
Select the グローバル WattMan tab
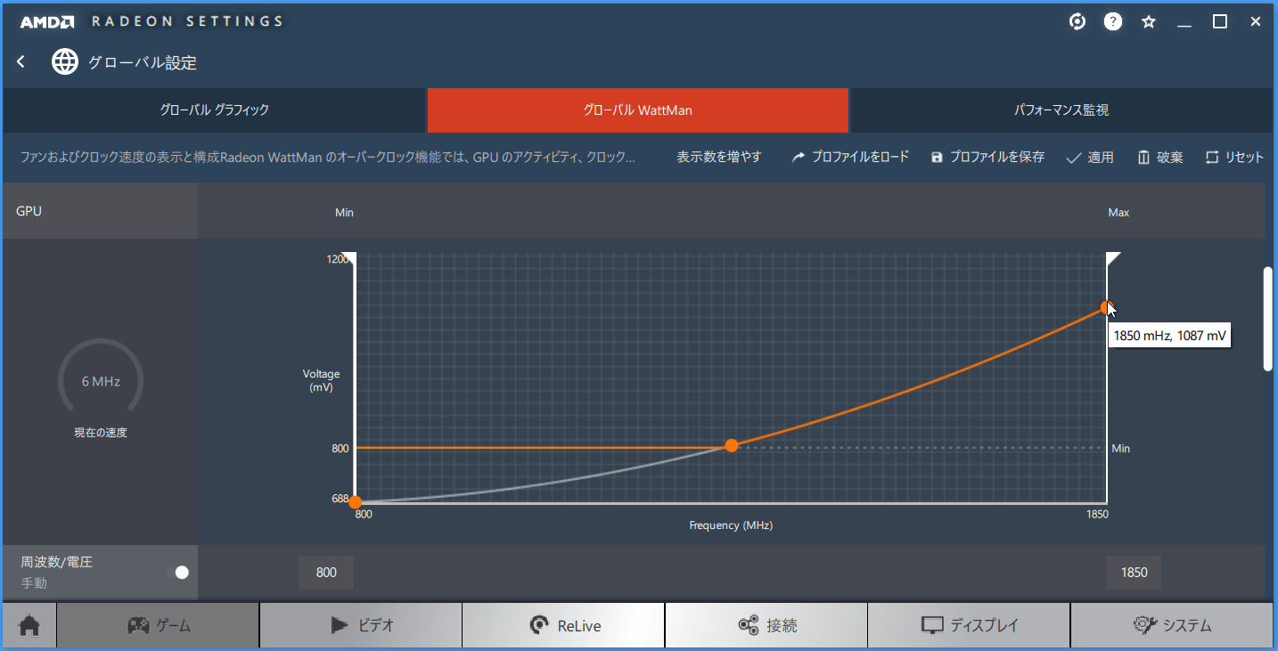click(x=637, y=110)
